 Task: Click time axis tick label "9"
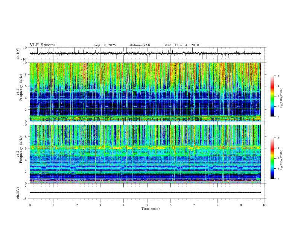(241, 205)
